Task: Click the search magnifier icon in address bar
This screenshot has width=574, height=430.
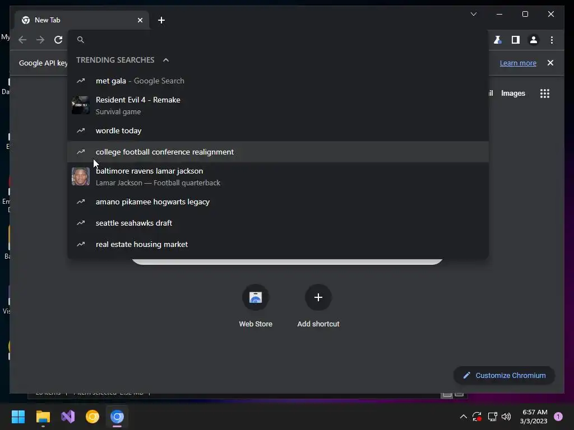Action: click(x=81, y=40)
